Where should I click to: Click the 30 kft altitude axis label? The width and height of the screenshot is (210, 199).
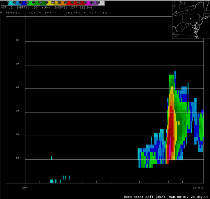click(17, 111)
